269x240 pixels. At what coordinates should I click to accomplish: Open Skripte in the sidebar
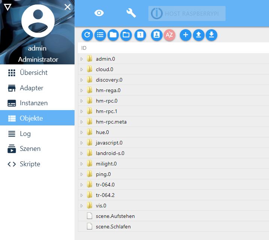pyautogui.click(x=37, y=164)
